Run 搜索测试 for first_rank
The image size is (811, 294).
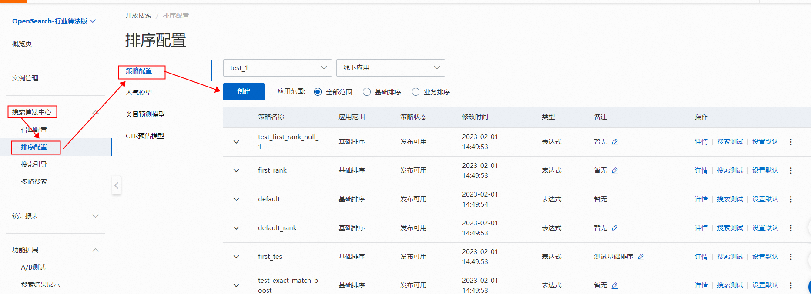730,170
